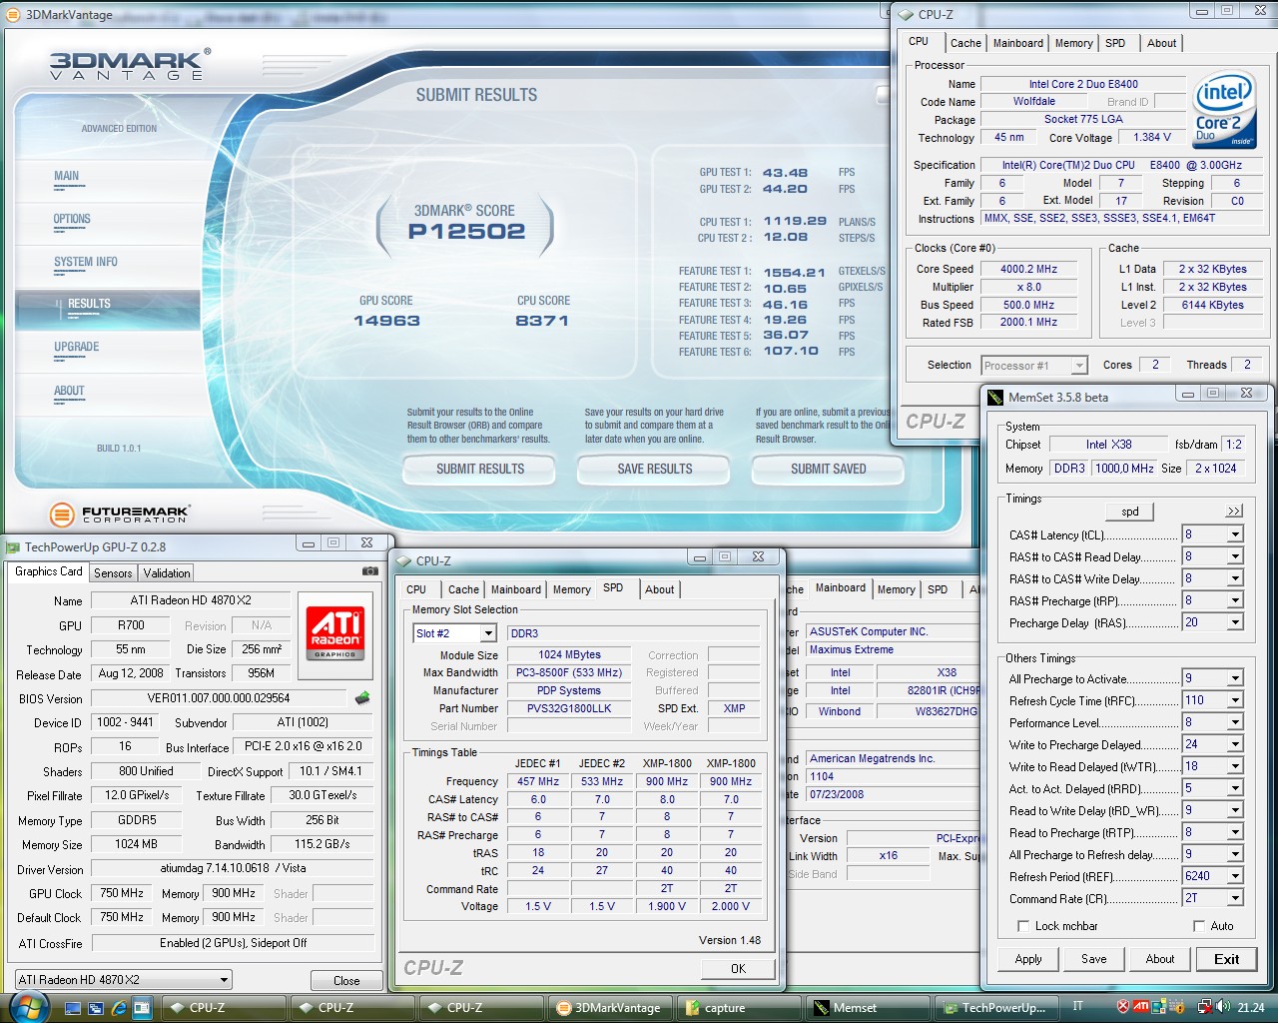Open Command Rate (CR) dropdown
The width and height of the screenshot is (1278, 1023).
tap(1235, 898)
